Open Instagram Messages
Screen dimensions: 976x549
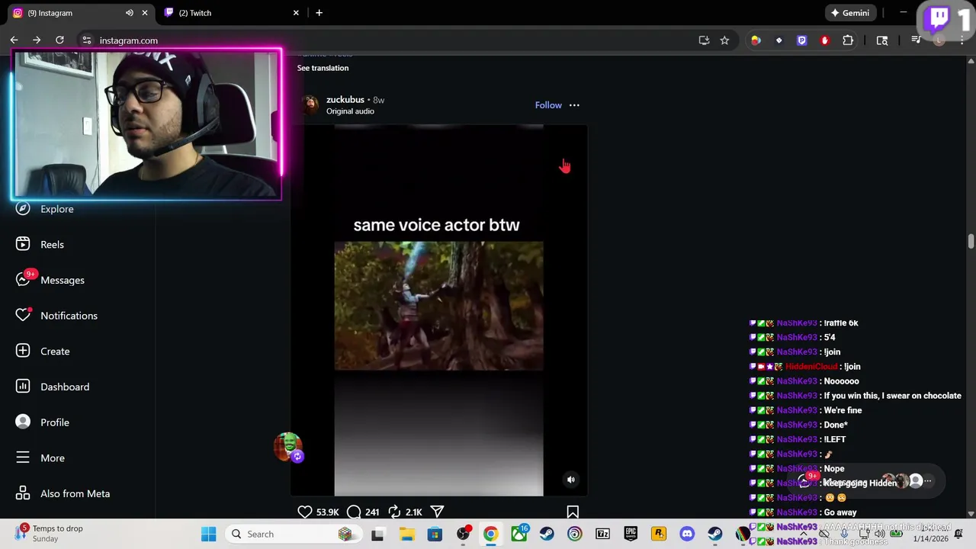pos(50,280)
